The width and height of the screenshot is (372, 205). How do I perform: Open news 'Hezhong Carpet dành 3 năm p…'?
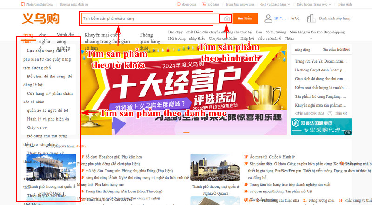pos(320,70)
